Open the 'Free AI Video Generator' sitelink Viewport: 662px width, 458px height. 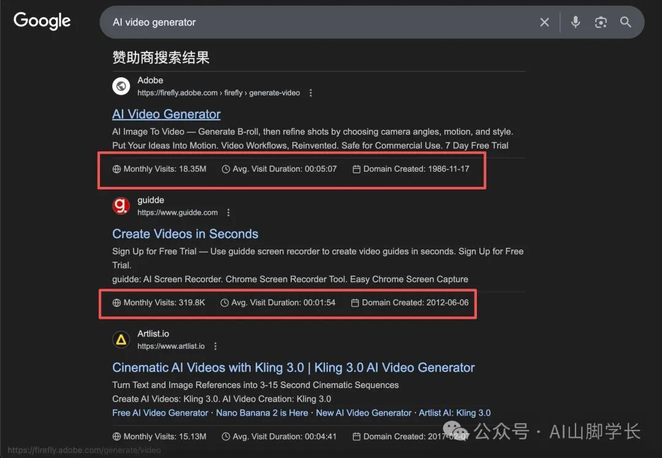click(160, 413)
